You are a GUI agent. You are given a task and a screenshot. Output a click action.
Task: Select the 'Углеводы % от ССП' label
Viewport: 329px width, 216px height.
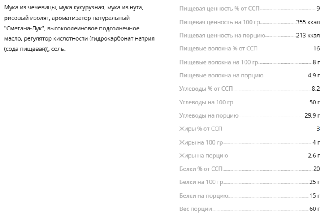[x=206, y=89]
